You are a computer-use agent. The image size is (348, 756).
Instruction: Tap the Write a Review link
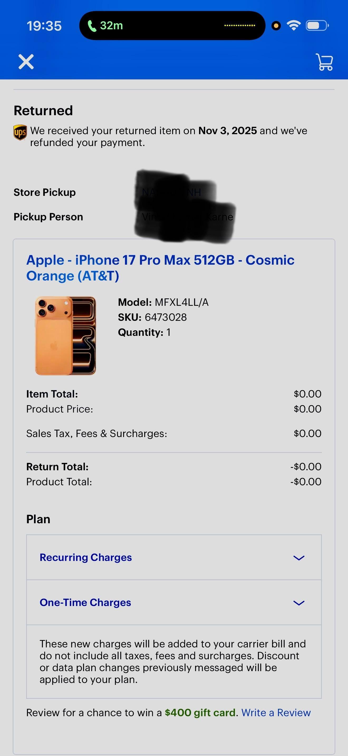(x=276, y=713)
